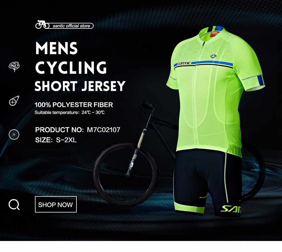This screenshot has width=282, height=252.
Task: Click the cyclist logo icon
Action: (x=42, y=25)
